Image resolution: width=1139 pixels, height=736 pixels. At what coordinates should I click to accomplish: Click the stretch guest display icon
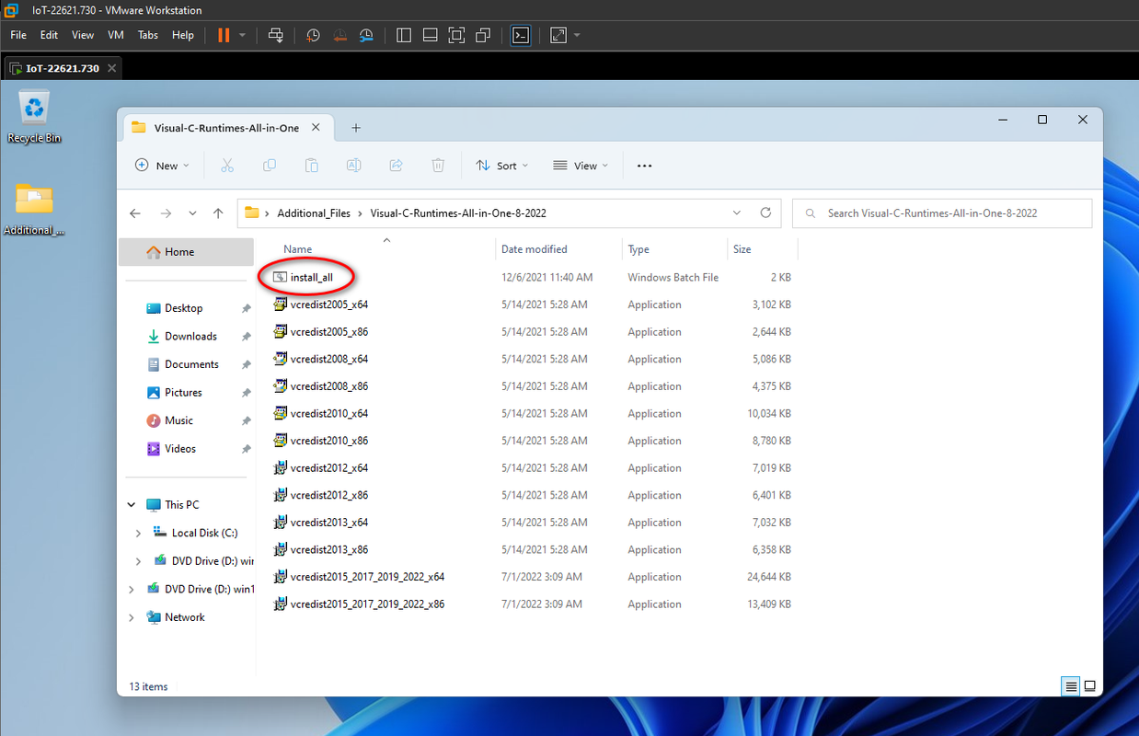coord(558,35)
